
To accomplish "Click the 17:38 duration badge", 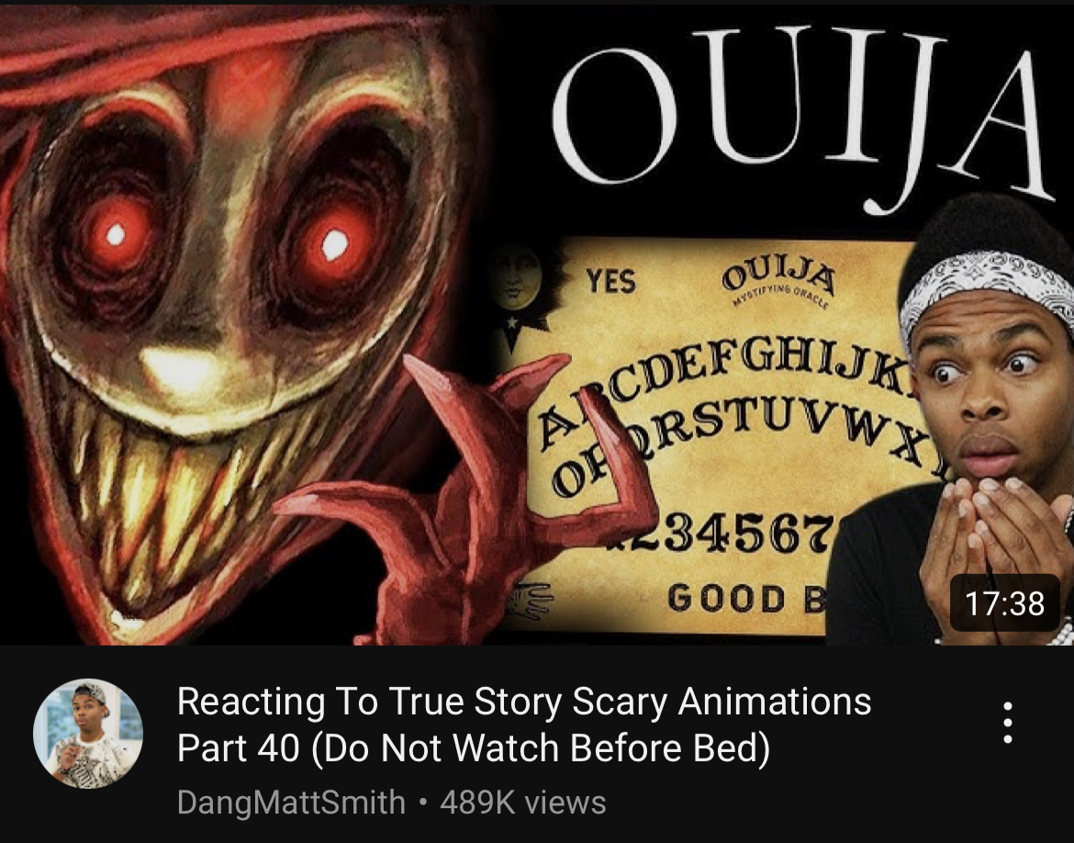I will (1005, 603).
